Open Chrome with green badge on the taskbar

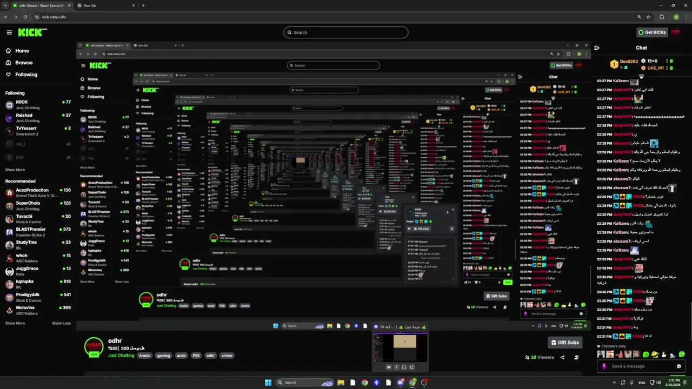412,383
